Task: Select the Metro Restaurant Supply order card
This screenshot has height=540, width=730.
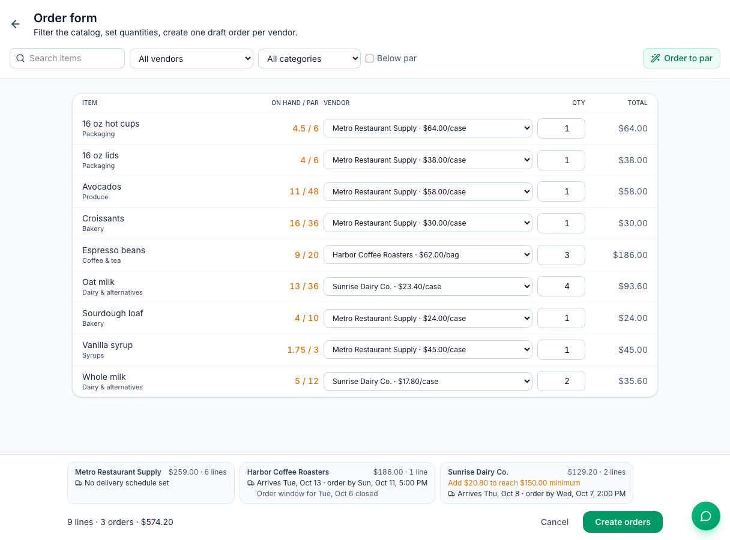Action: [151, 483]
